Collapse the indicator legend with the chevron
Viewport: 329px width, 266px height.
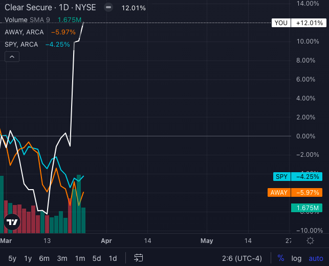[x=12, y=57]
